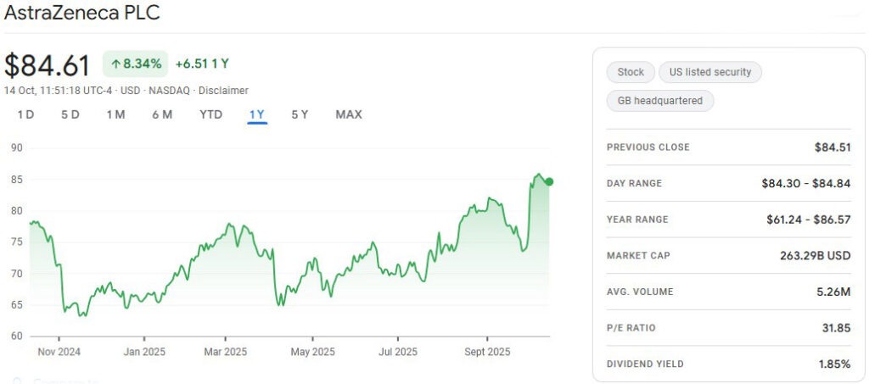Click the 60 y-axis label
Viewport: 869px width, 384px height.
17,336
